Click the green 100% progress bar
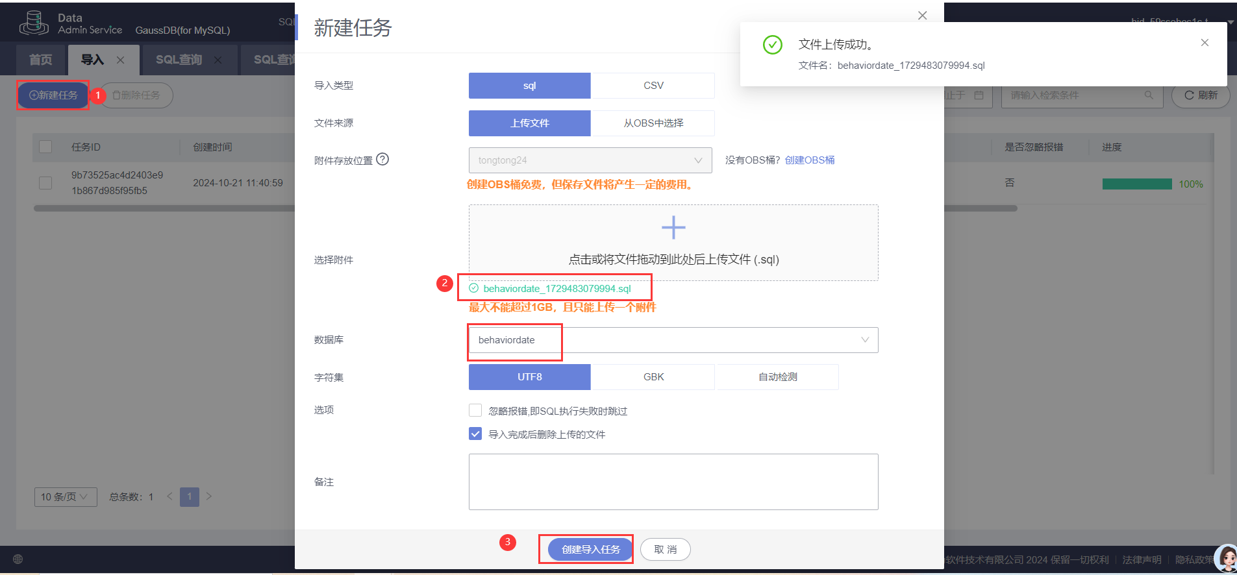Screen dimensions: 1237x575 [1137, 184]
